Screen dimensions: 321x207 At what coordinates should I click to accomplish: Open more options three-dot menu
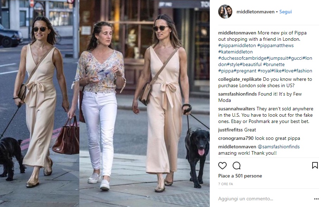[x=316, y=199]
